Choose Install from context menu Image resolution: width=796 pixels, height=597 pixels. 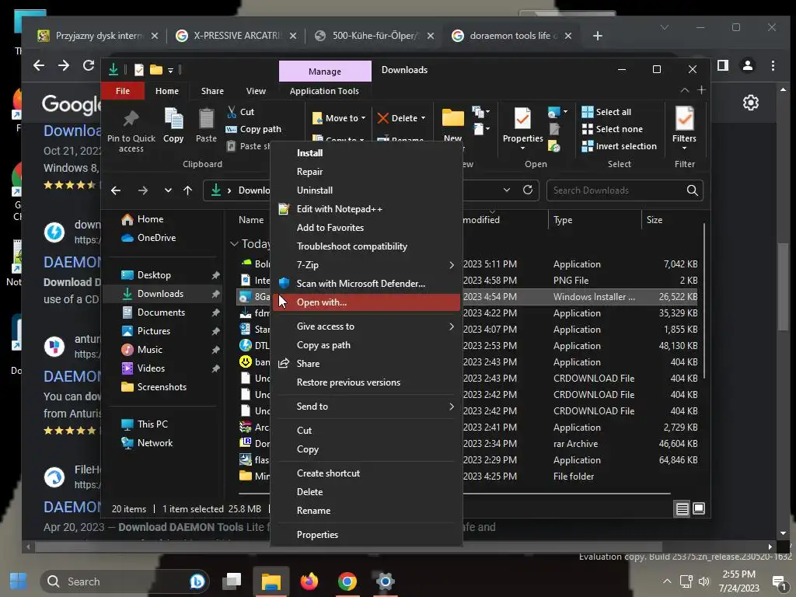[367, 153]
